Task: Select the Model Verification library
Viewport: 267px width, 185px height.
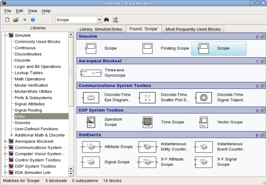Action: coord(31,85)
